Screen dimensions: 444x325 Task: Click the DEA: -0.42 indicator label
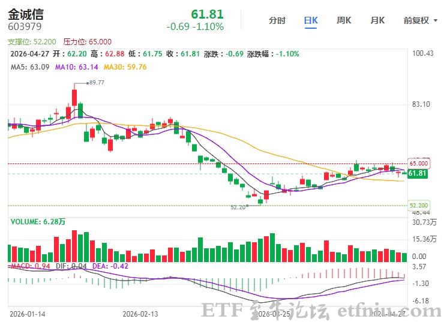(x=110, y=266)
